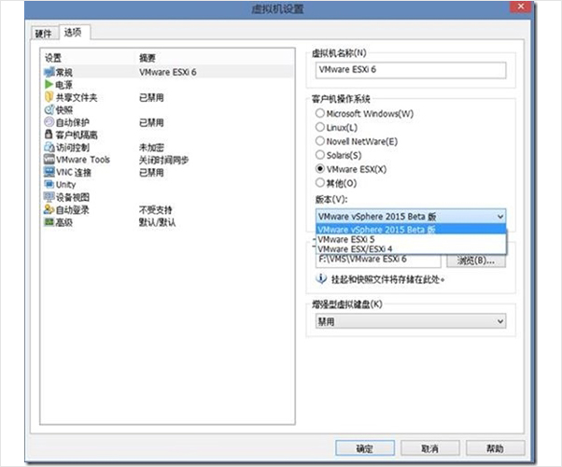Click summary value 关闭时间同步
This screenshot has height=467, width=562.
click(x=163, y=160)
